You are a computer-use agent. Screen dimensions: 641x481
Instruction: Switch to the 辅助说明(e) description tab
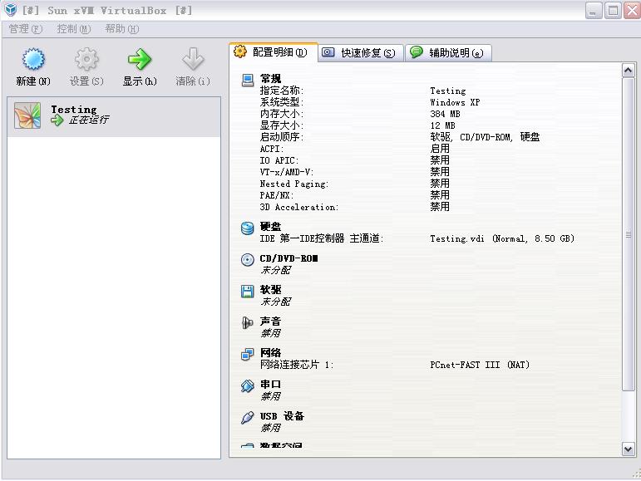point(449,53)
